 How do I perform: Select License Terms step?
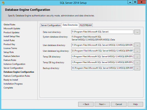coord(10,48)
